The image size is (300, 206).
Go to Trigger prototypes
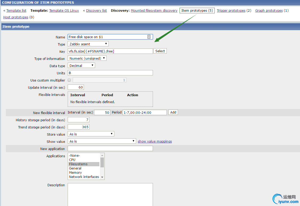231,11
